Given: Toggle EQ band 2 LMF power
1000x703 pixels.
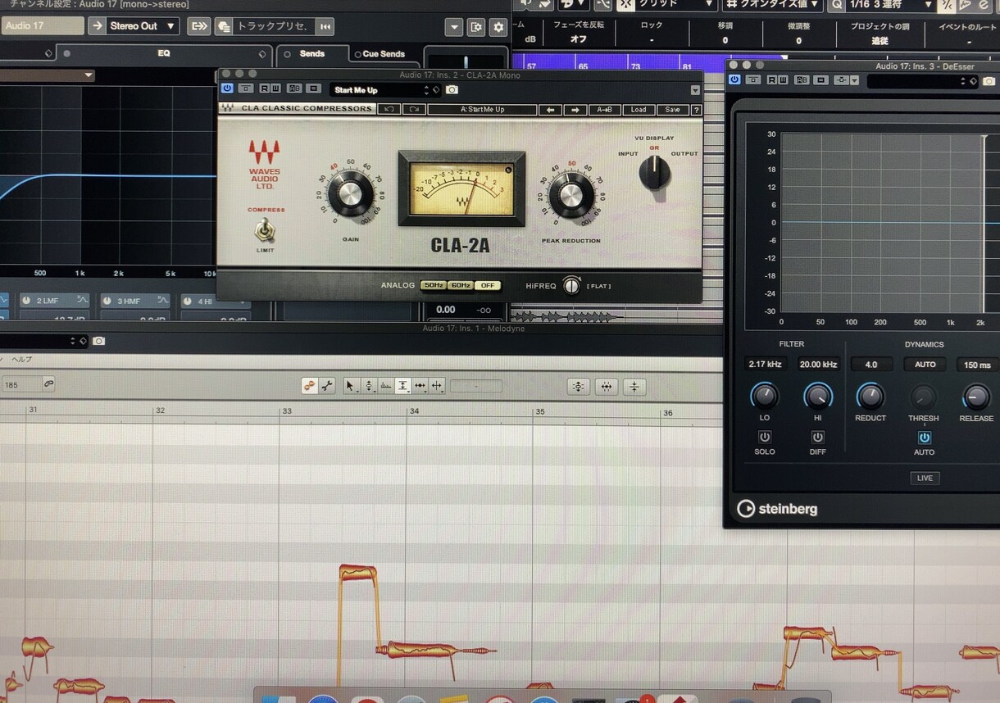Looking at the screenshot, I should click(x=26, y=301).
